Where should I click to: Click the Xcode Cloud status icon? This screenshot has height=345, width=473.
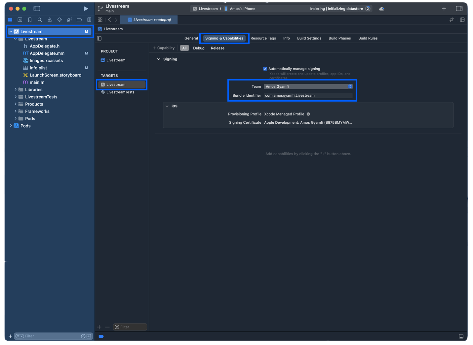tap(382, 9)
